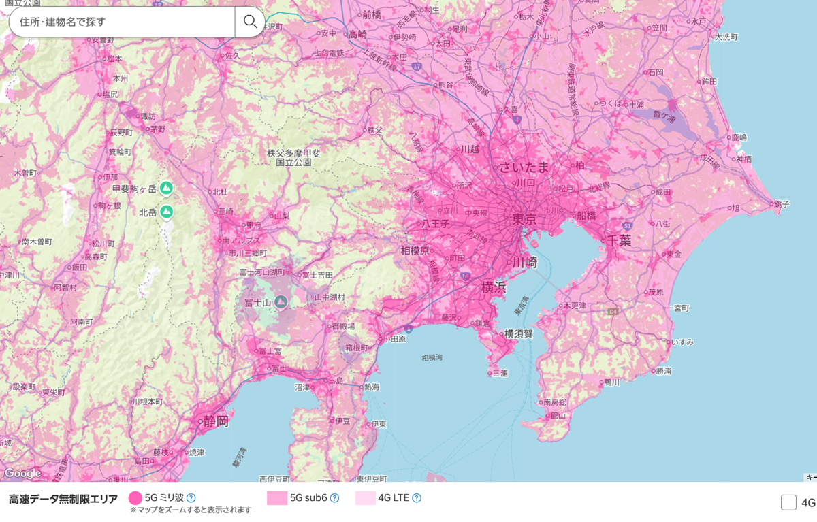
Task: Focus the 住所・建物名で探す search field
Action: click(123, 22)
